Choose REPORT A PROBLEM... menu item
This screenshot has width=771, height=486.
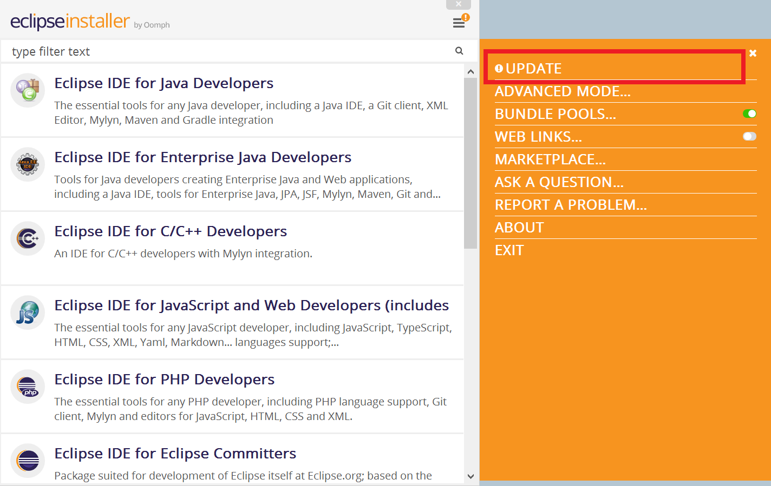[571, 205]
